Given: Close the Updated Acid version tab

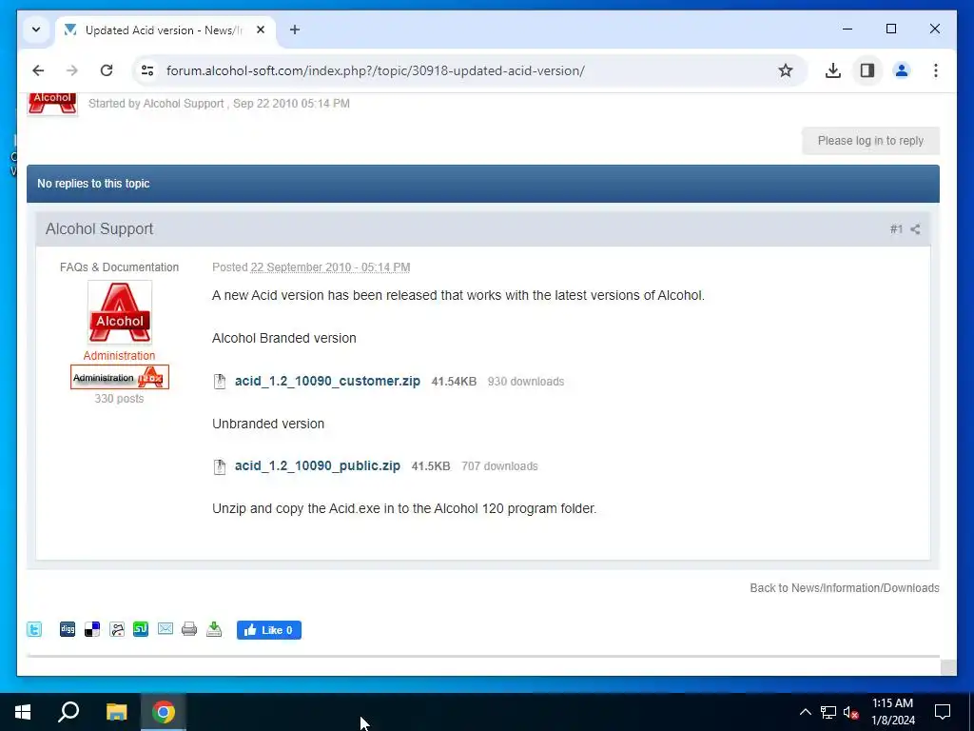Looking at the screenshot, I should (x=261, y=30).
